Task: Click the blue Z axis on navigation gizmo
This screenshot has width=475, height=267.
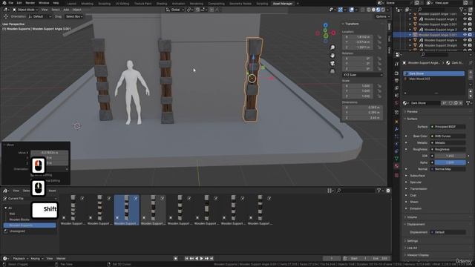Action: coord(325,25)
